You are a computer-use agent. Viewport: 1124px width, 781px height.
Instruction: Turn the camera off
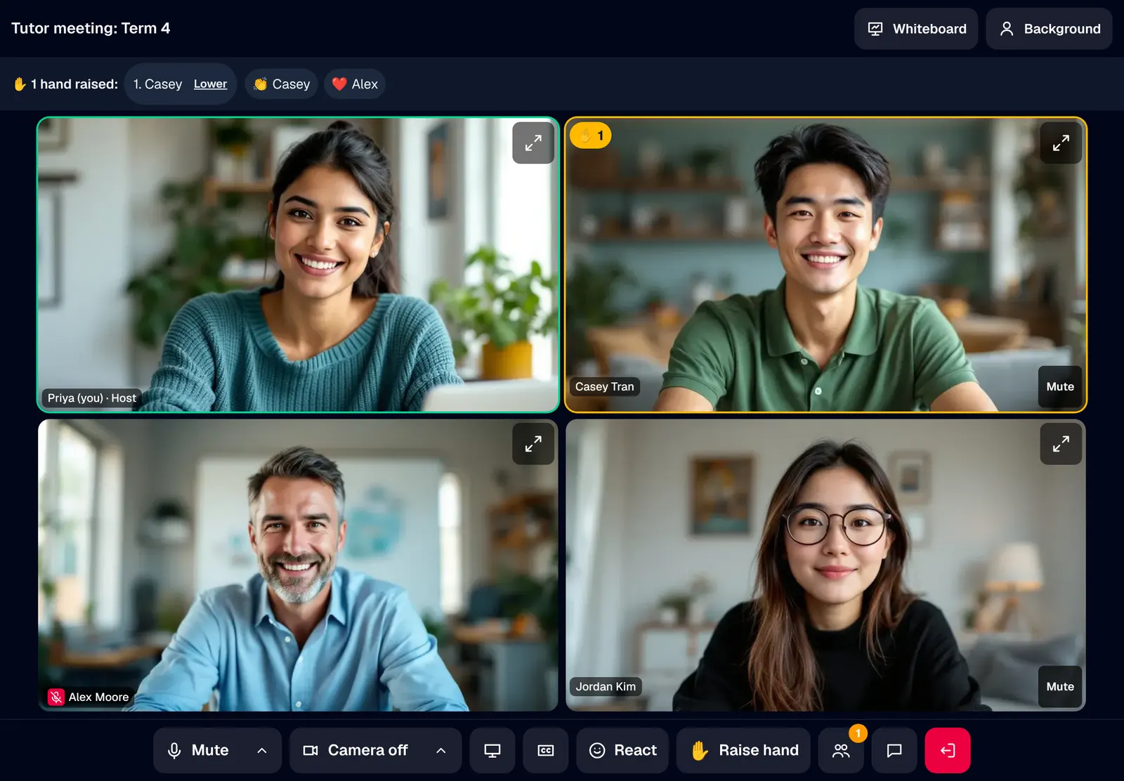(355, 750)
